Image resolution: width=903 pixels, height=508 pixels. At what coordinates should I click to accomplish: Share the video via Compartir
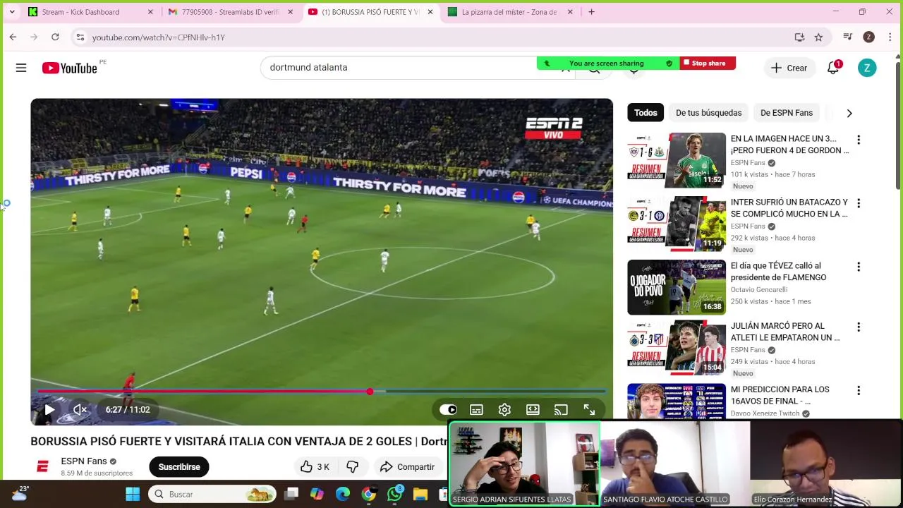point(407,466)
